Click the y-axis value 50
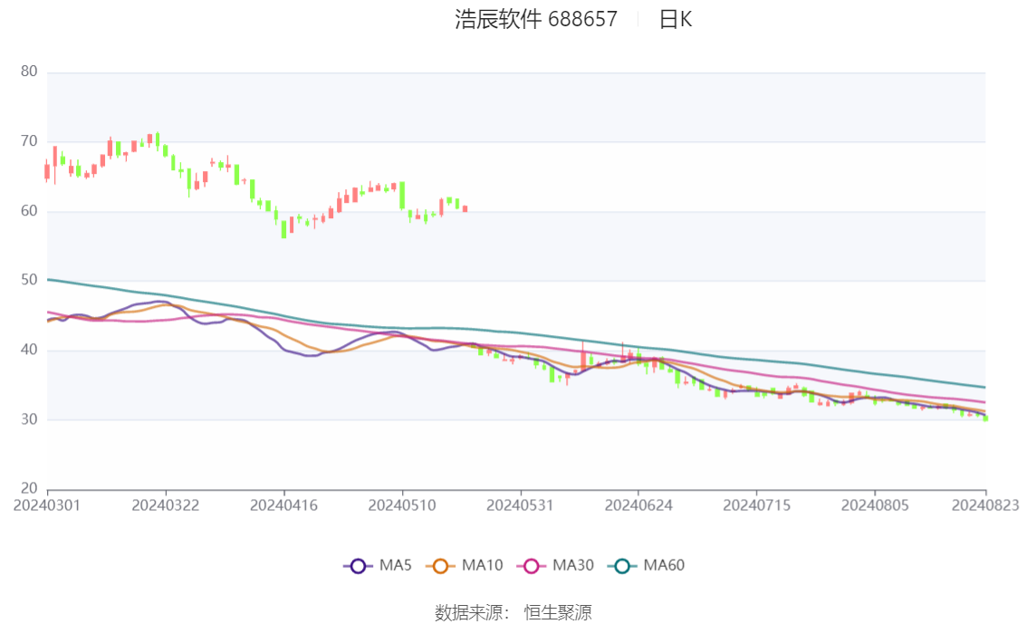Screen dimensions: 1027x624 [x=29, y=280]
